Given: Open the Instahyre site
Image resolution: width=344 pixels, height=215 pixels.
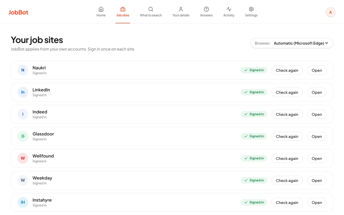Looking at the screenshot, I should [317, 202].
